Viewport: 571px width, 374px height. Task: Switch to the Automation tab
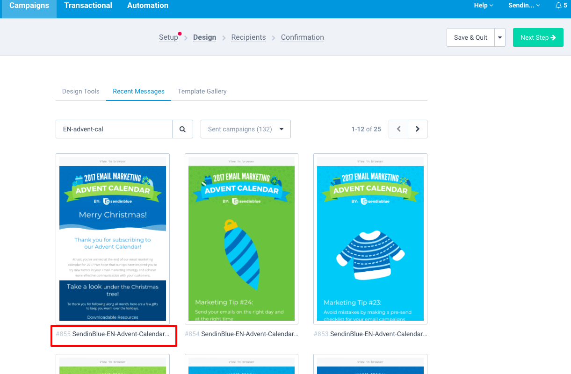(148, 6)
